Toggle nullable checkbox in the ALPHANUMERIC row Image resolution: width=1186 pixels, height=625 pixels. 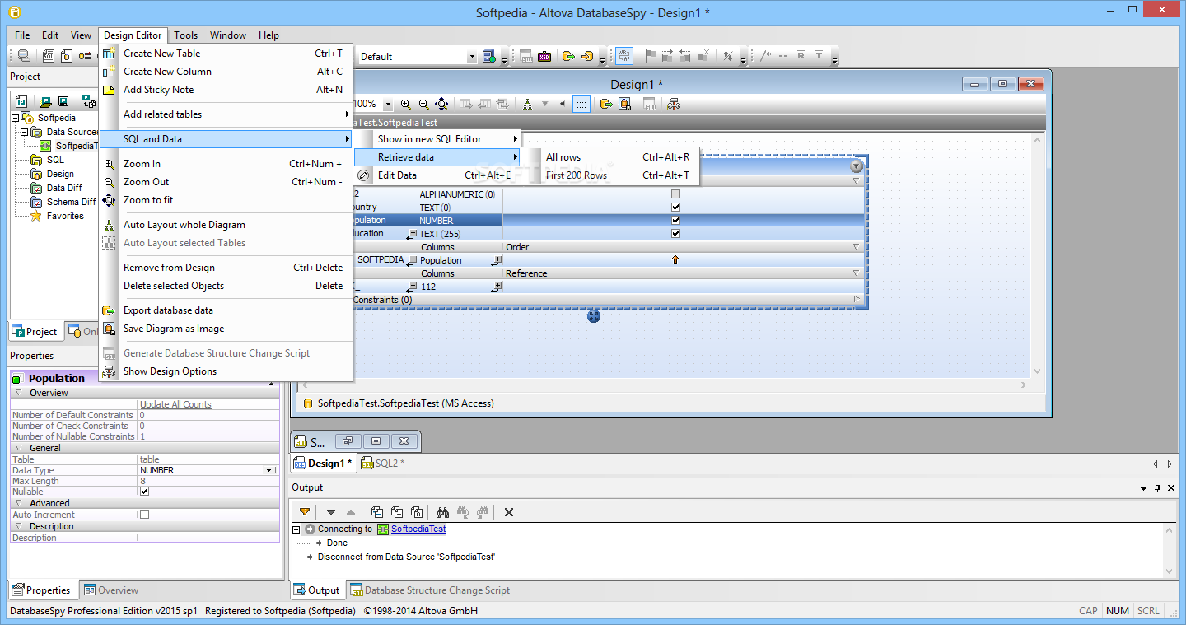pyautogui.click(x=676, y=194)
